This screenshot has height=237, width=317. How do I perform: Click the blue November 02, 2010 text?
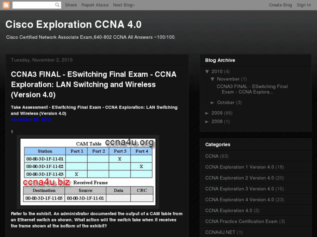point(31,120)
